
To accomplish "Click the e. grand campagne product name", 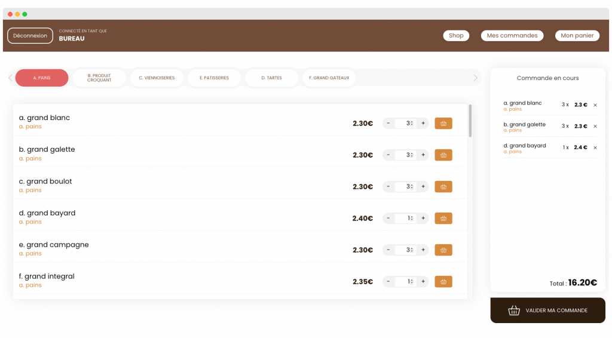I will pos(54,245).
